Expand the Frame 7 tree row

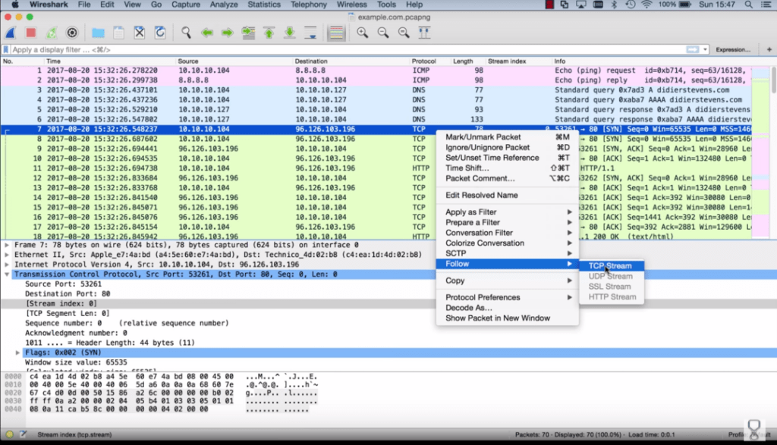tap(7, 245)
